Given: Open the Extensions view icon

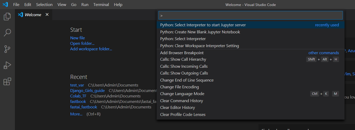Looking at the screenshot, I should click(x=7, y=82).
